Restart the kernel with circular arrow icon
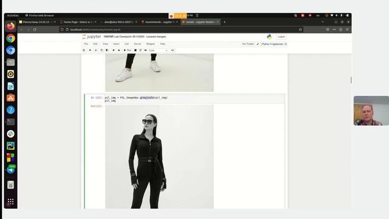This screenshot has width=389, height=219. [140, 50]
